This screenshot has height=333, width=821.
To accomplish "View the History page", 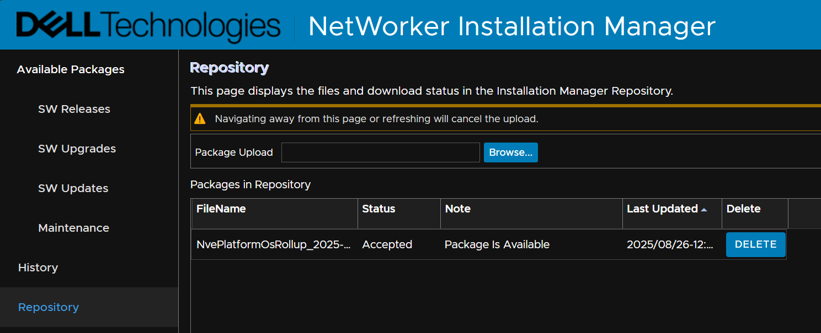I will coord(38,268).
